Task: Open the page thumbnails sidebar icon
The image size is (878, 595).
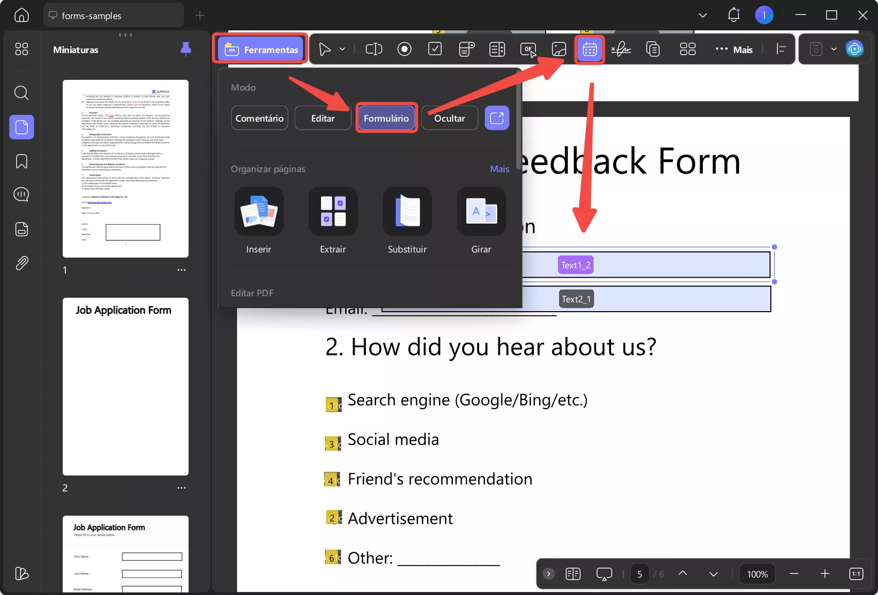Action: 22,127
